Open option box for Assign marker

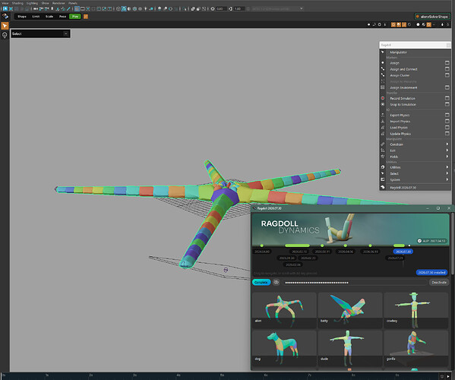click(447, 63)
